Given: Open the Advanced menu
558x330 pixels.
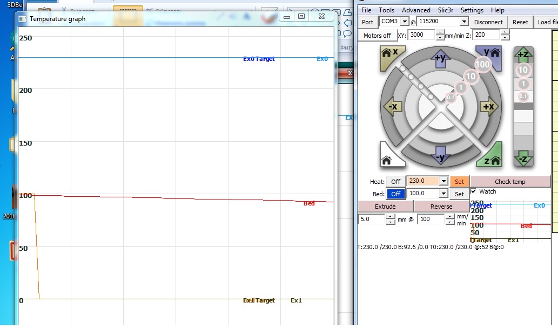Looking at the screenshot, I should click(x=416, y=10).
